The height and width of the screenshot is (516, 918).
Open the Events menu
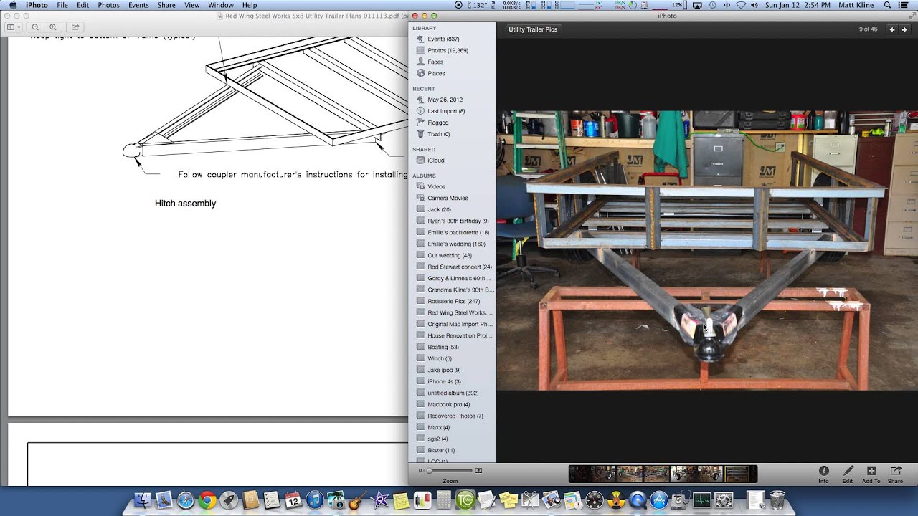point(138,5)
